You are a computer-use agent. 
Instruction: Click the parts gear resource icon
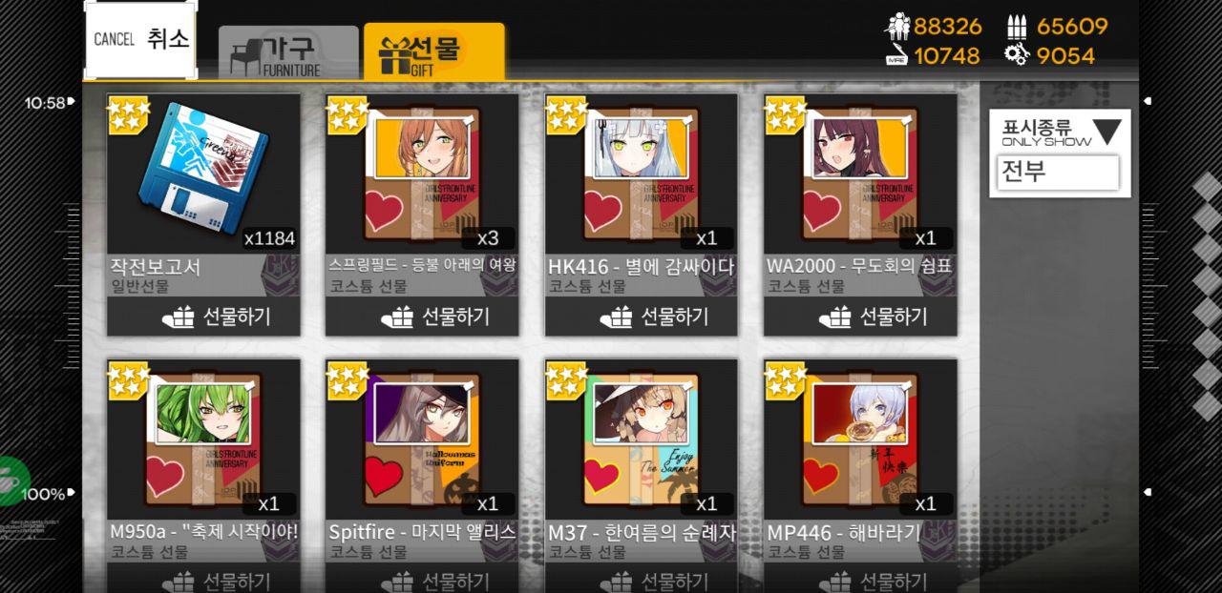1017,55
